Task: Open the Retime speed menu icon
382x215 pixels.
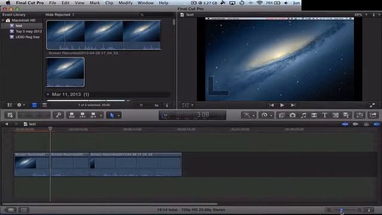Action: point(266,115)
